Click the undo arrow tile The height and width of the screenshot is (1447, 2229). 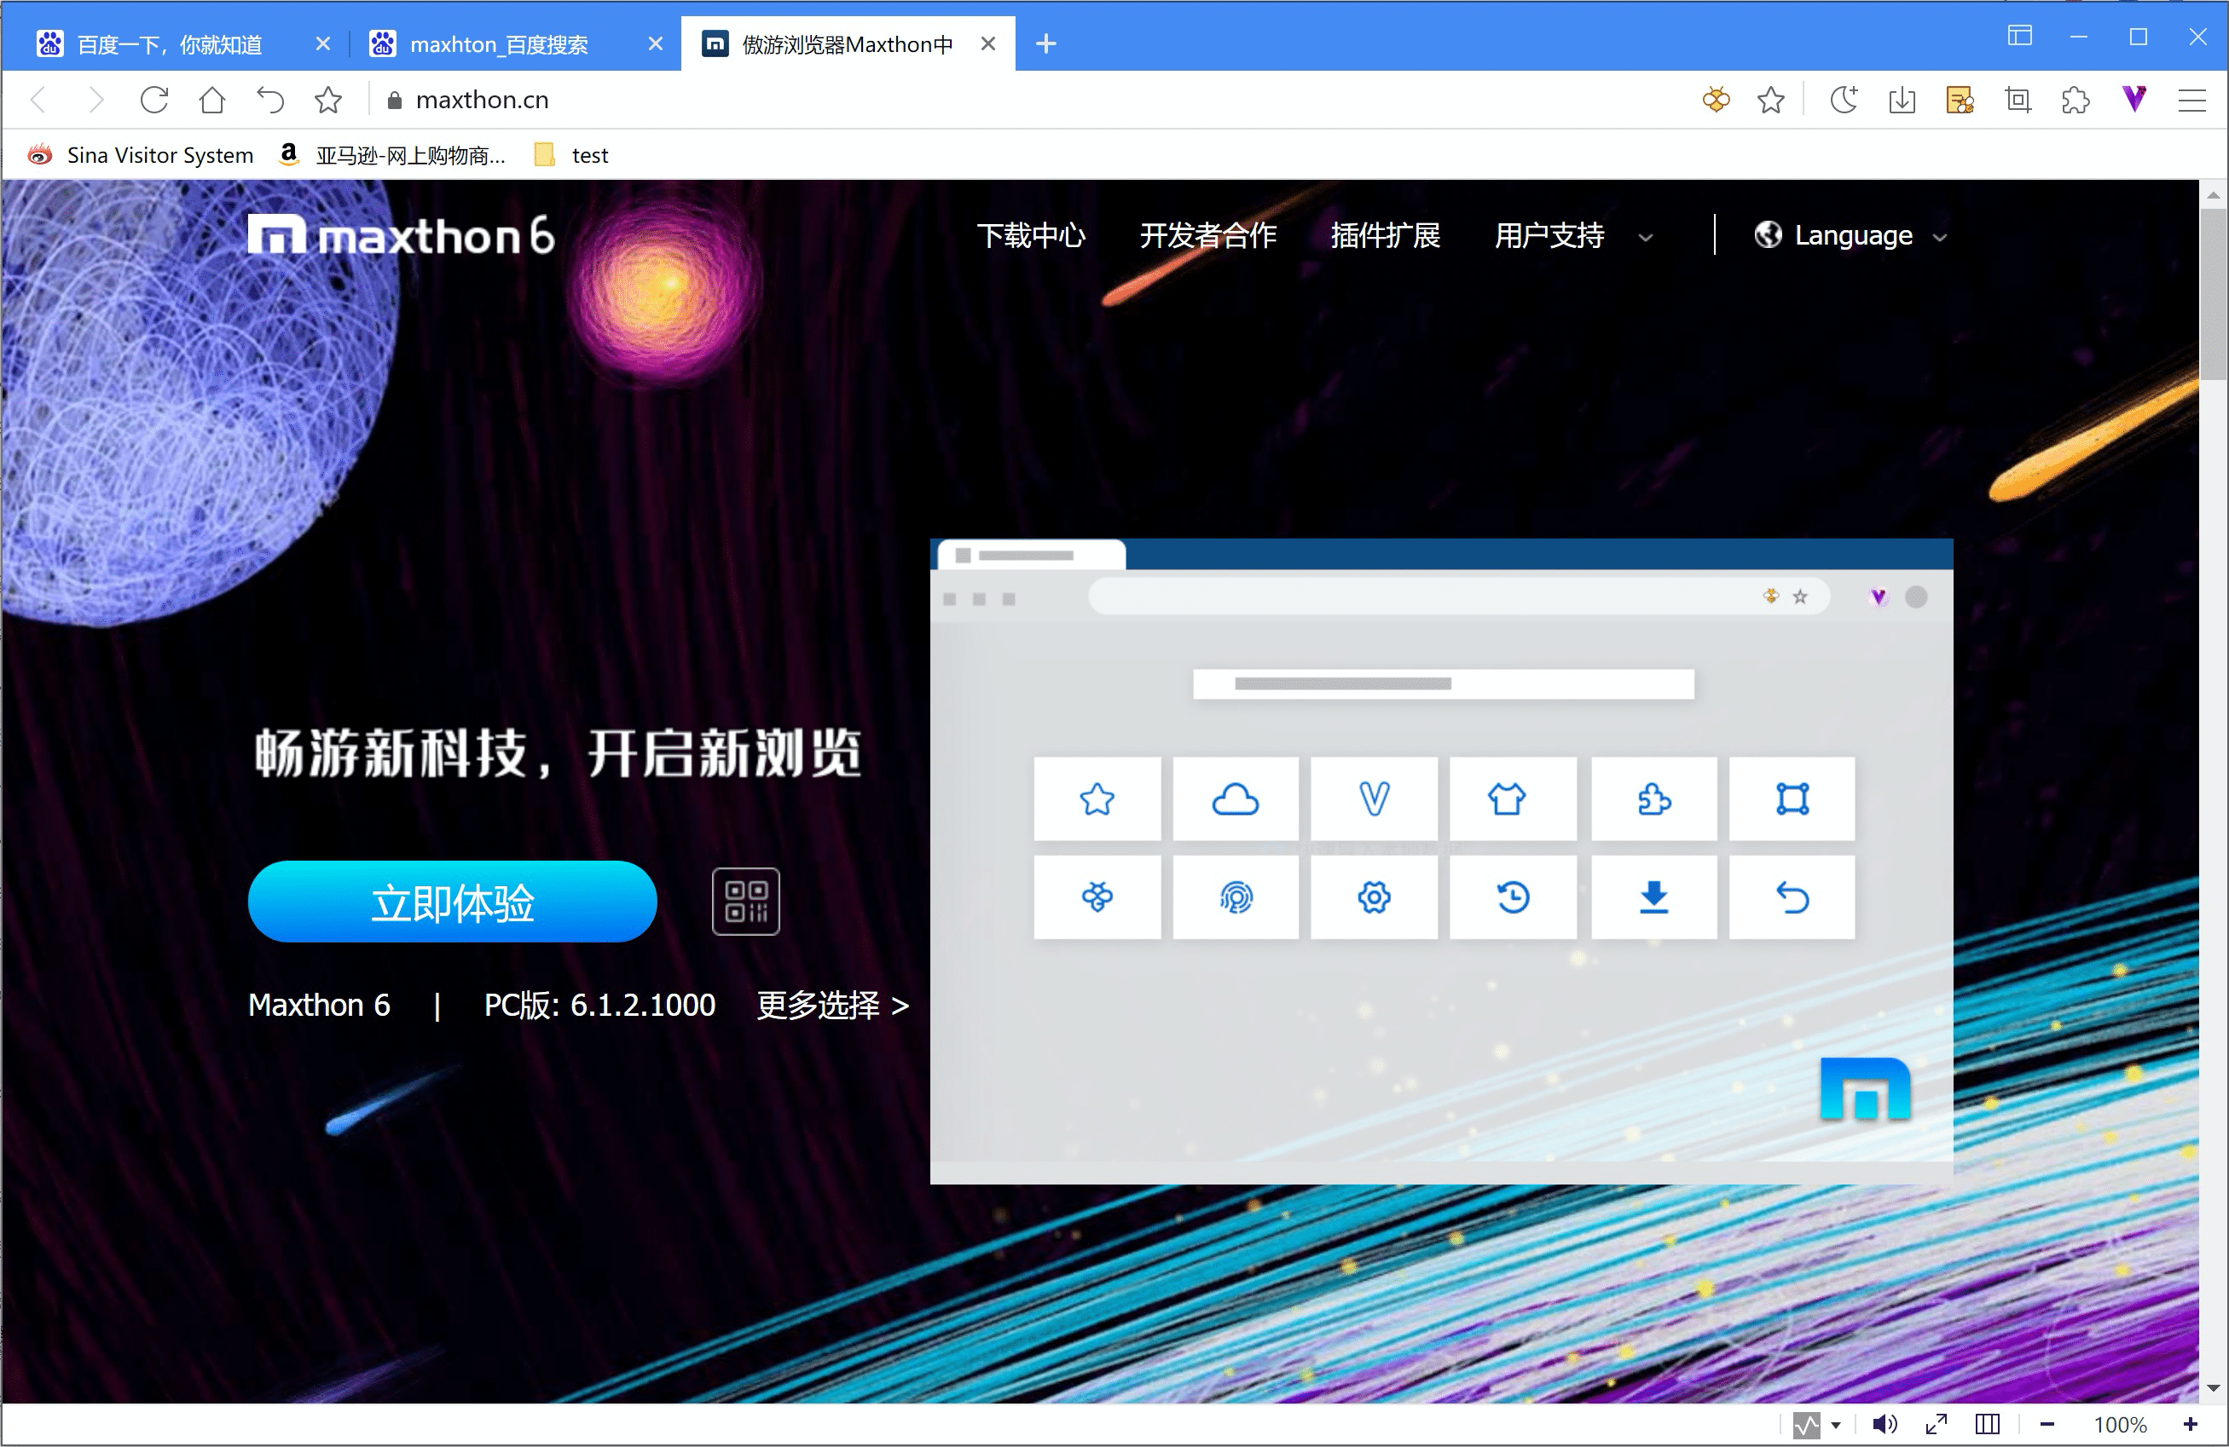coord(1792,896)
